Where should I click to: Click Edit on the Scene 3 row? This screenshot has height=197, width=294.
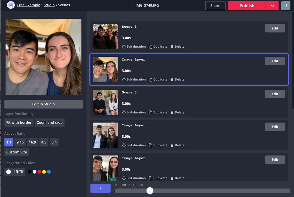[x=275, y=94]
